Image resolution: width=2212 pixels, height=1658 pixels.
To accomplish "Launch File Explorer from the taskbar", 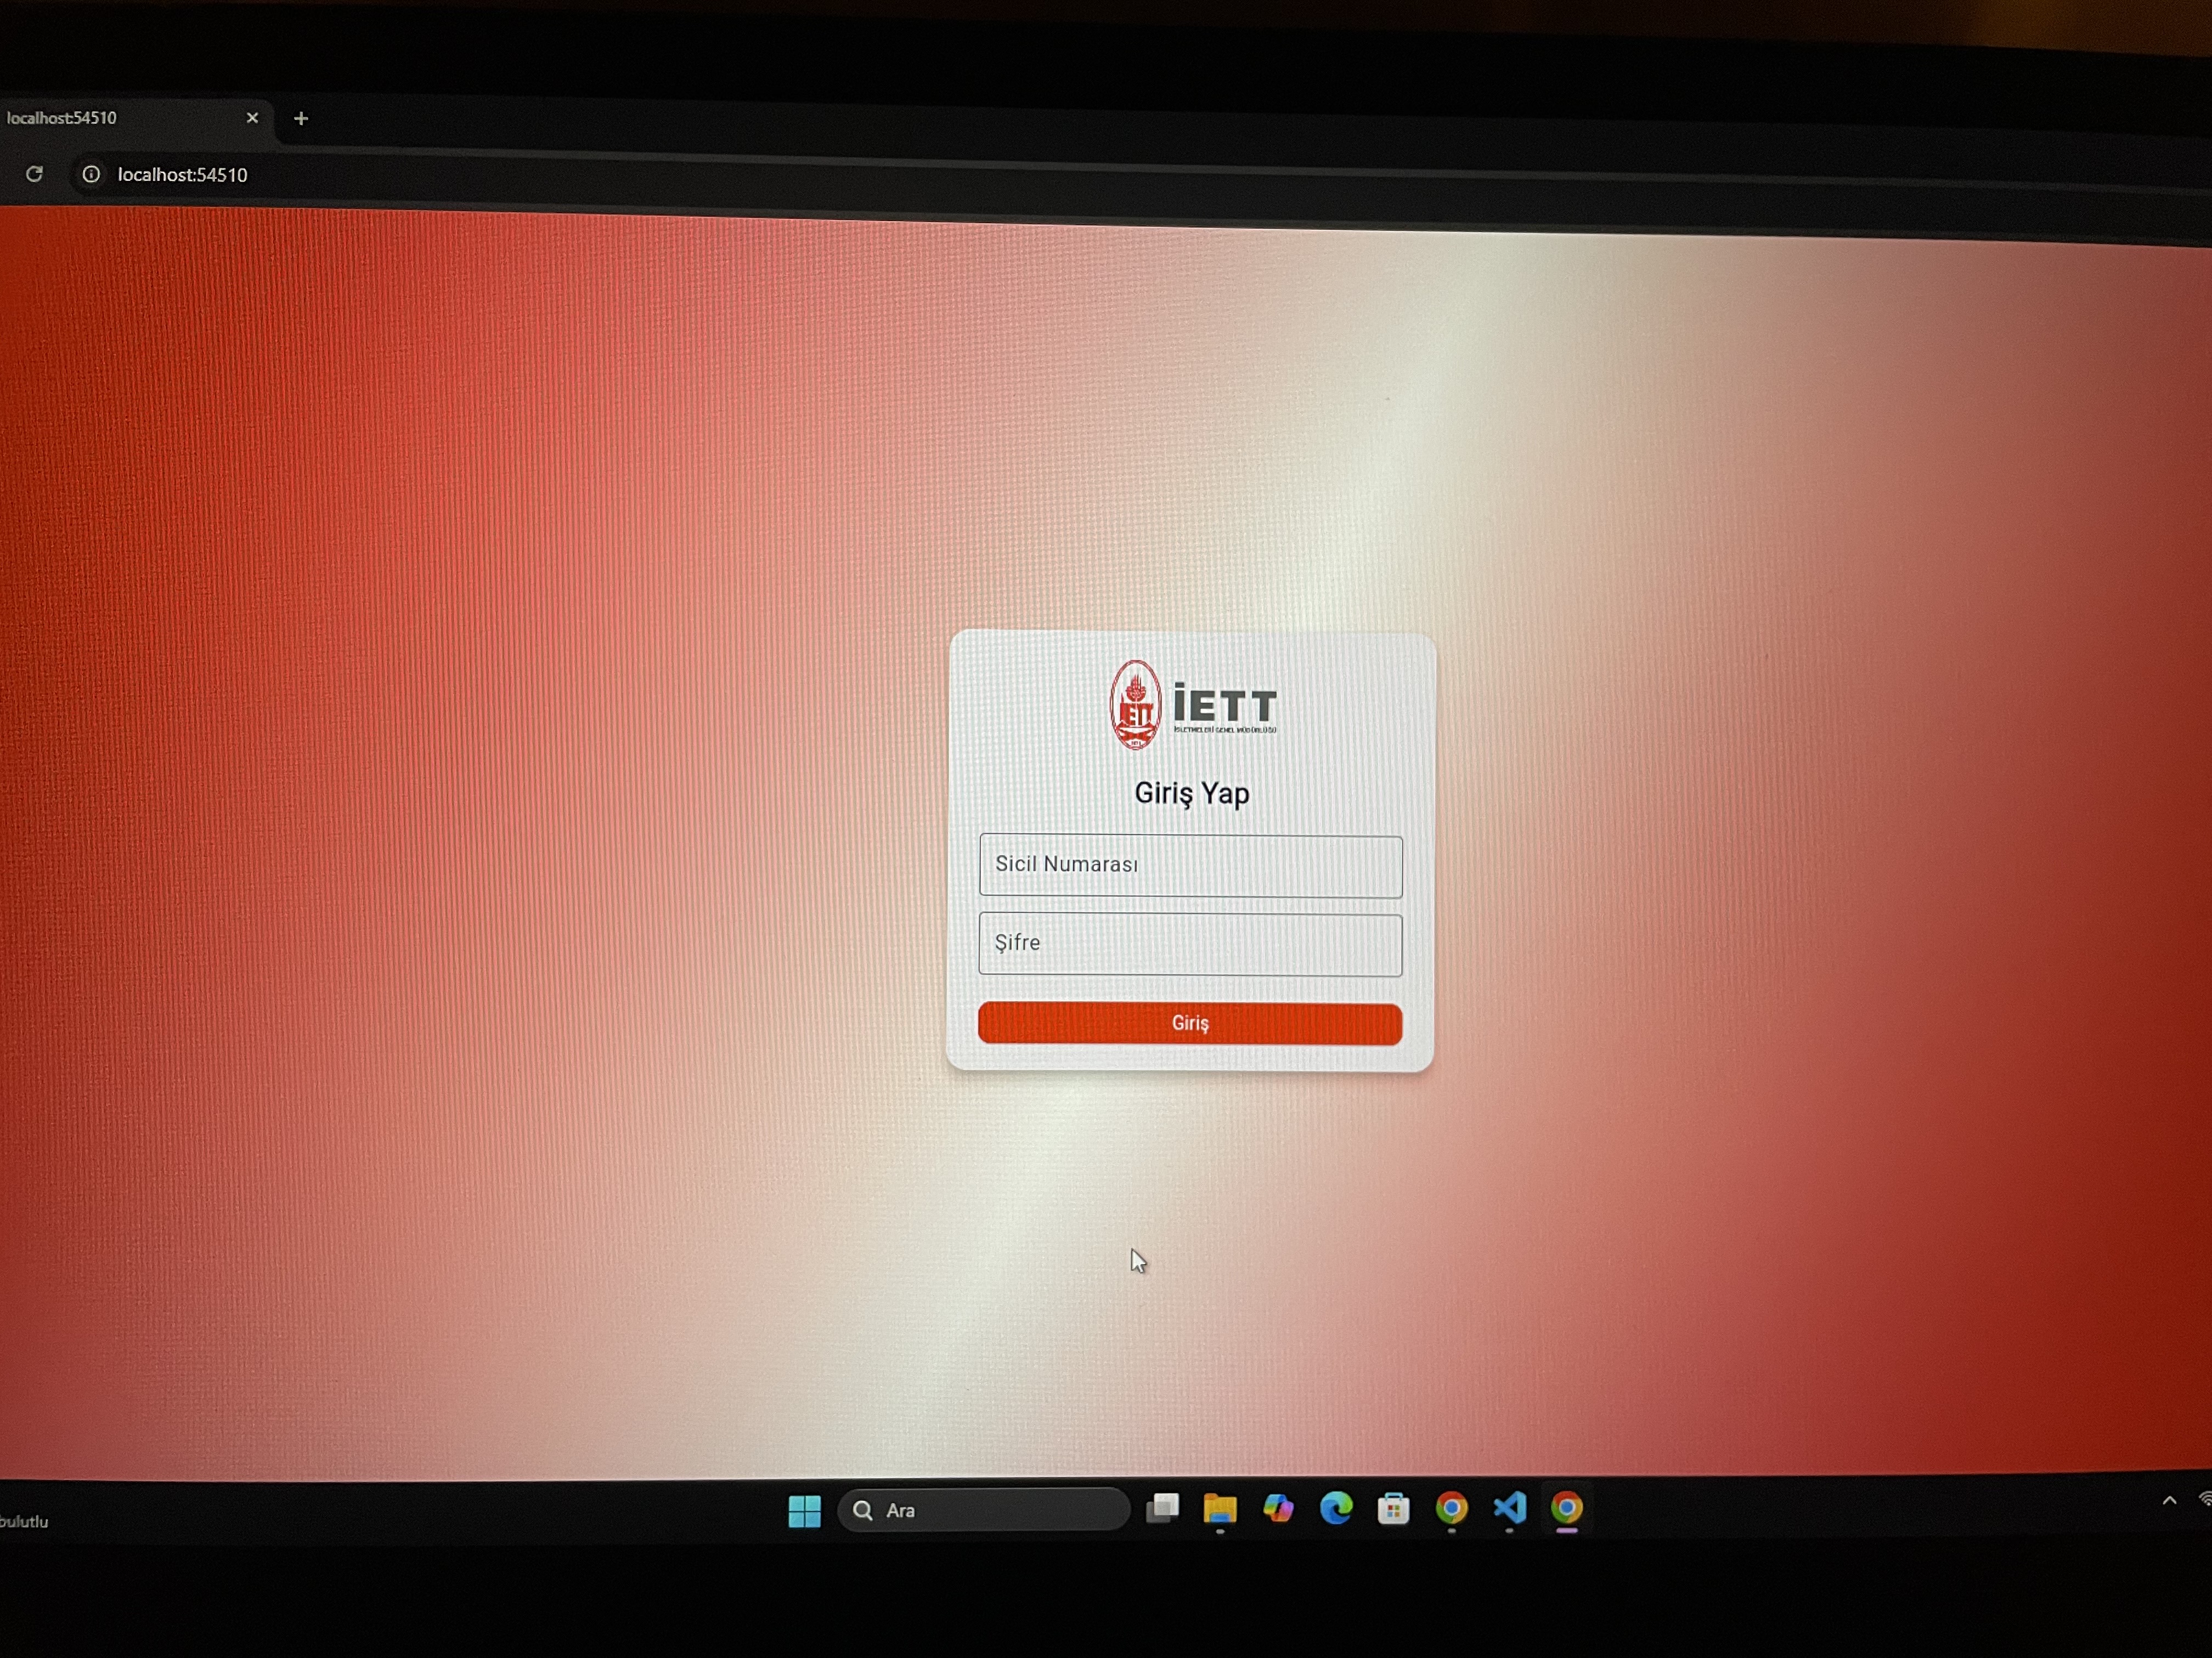I will tap(1220, 1508).
